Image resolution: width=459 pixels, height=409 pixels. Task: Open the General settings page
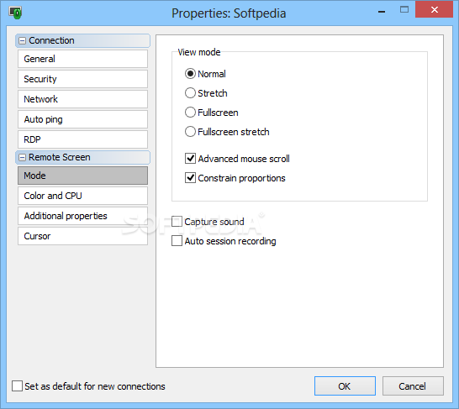(82, 59)
